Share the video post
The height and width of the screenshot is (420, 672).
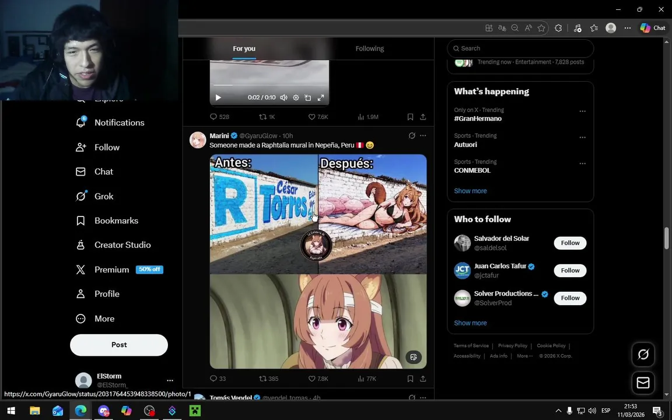tap(423, 117)
